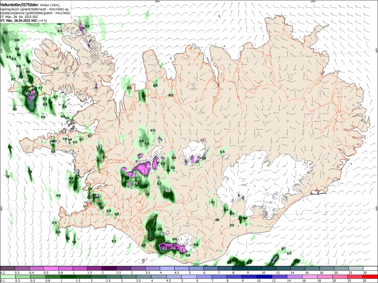The height and width of the screenshot is (283, 378).
Task: Select the darkest green 1–1.5 rain legend swatch
Action: tap(68, 277)
